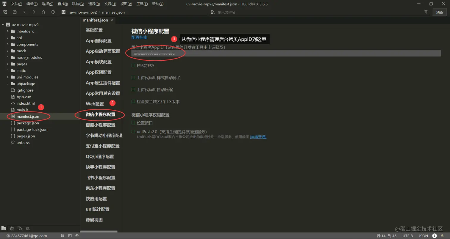Click the new file toolbar icon
This screenshot has width=450, height=239.
[x=5, y=12]
